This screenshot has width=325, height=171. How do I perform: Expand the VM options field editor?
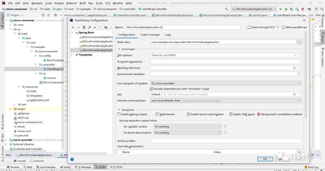pos(299,55)
